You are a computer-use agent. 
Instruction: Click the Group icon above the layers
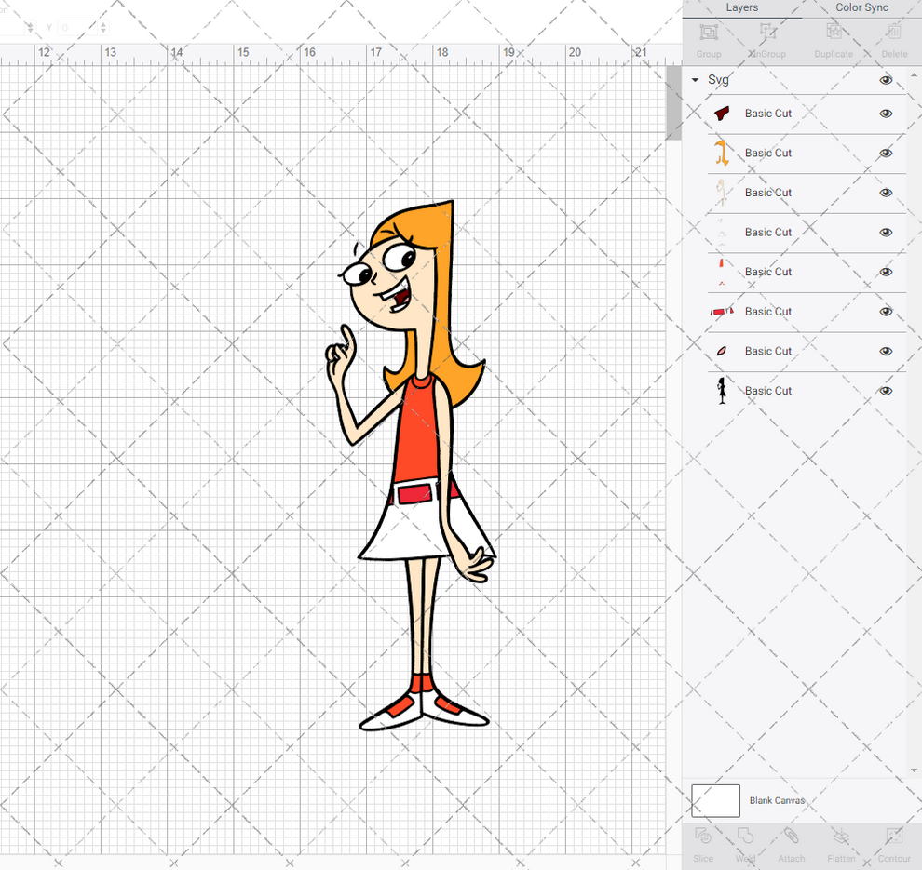709,35
